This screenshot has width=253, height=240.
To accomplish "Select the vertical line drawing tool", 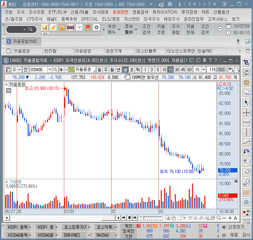I will tap(246, 132).
